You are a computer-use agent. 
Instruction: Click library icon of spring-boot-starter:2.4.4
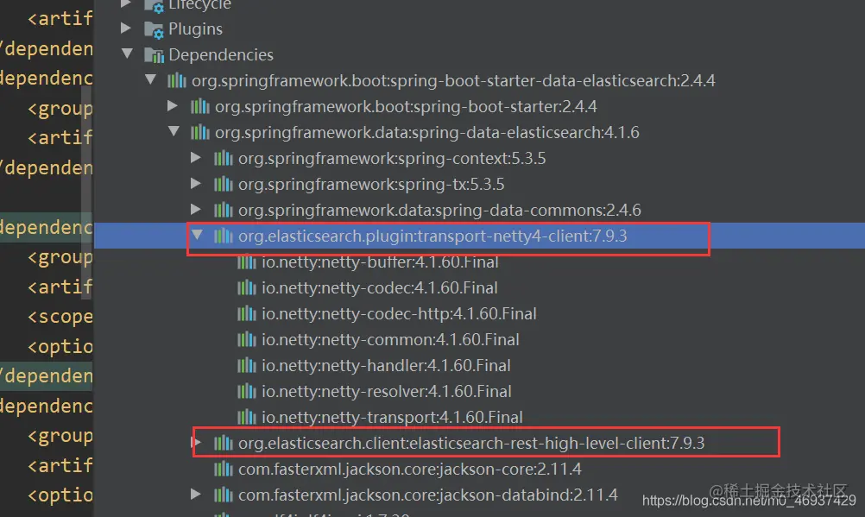point(199,106)
